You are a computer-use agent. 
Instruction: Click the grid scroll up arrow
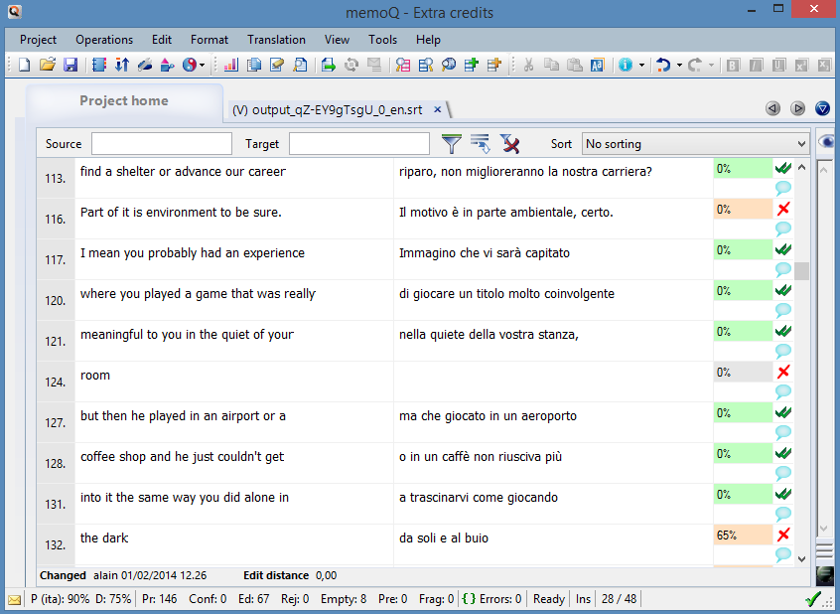tap(802, 167)
